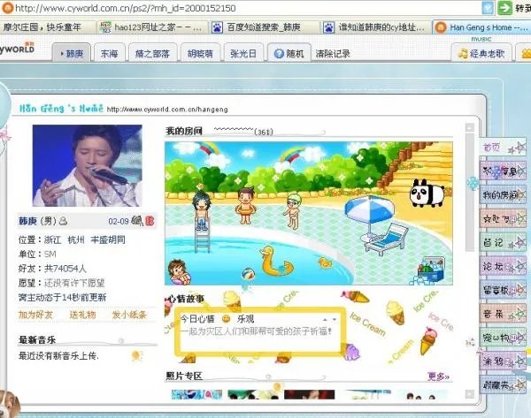Viewport: 531px width, 418px height.
Task: Click the red B badge next to 02-09
Action: click(x=150, y=220)
